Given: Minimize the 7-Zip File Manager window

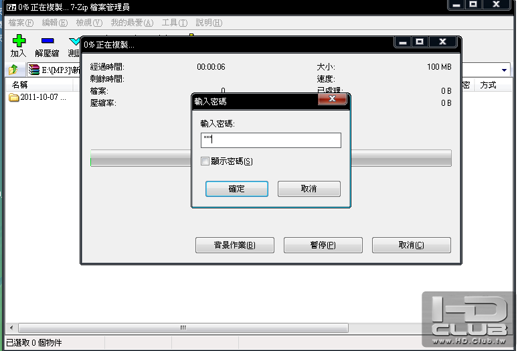Looking at the screenshot, I should point(456,5).
